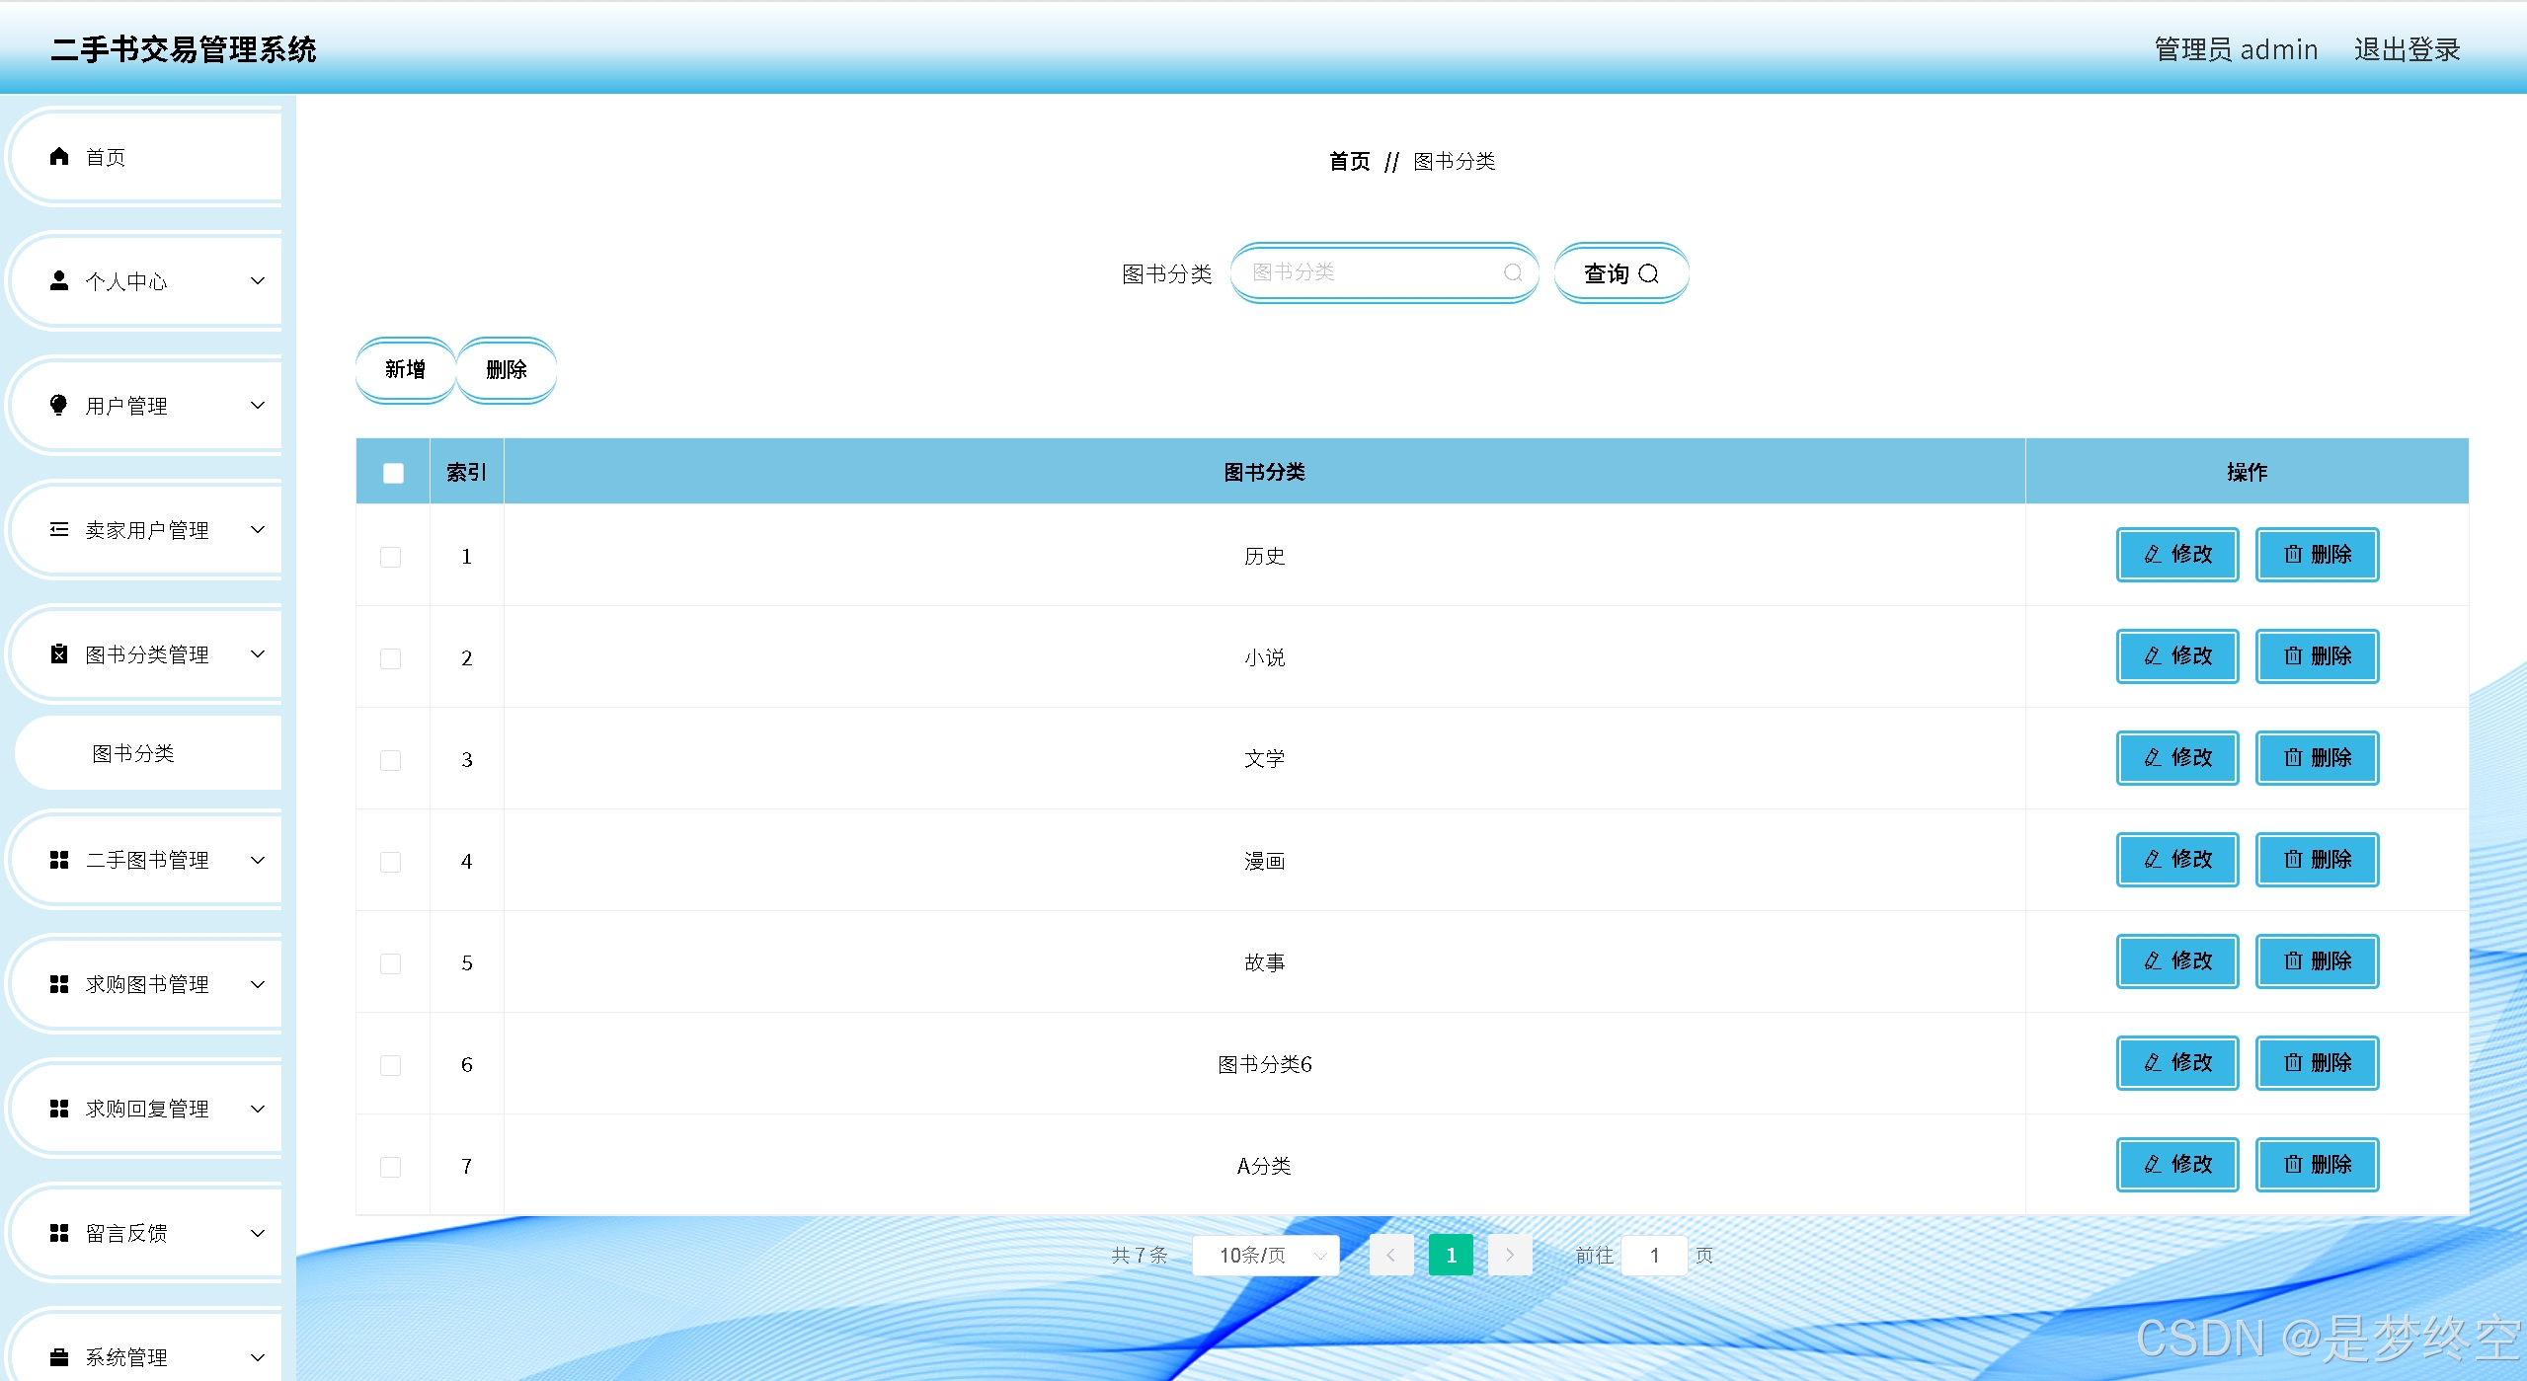The image size is (2527, 1381).
Task: Expand the 留言反馈 menu chevron
Action: coord(258,1234)
